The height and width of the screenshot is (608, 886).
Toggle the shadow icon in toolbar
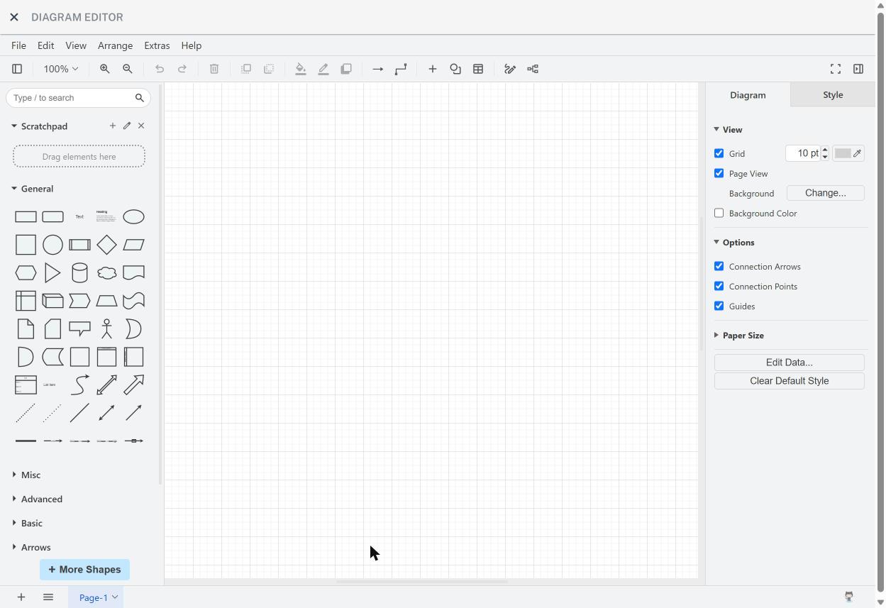click(x=346, y=69)
